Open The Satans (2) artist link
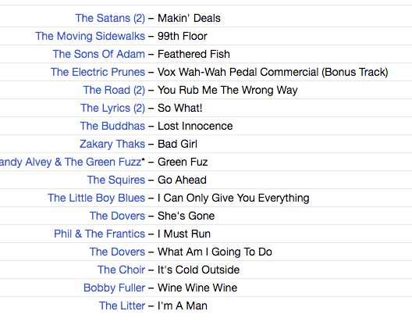Screen dimensions: 412x322 pos(110,18)
